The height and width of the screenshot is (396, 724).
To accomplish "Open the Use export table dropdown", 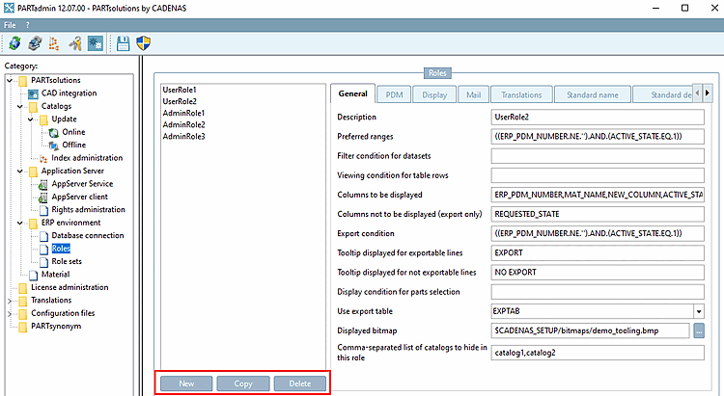I will coord(699,311).
